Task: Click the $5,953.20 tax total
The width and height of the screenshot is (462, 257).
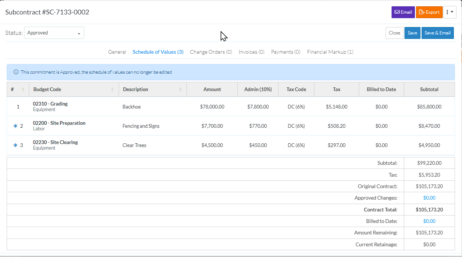Action: coord(429,175)
